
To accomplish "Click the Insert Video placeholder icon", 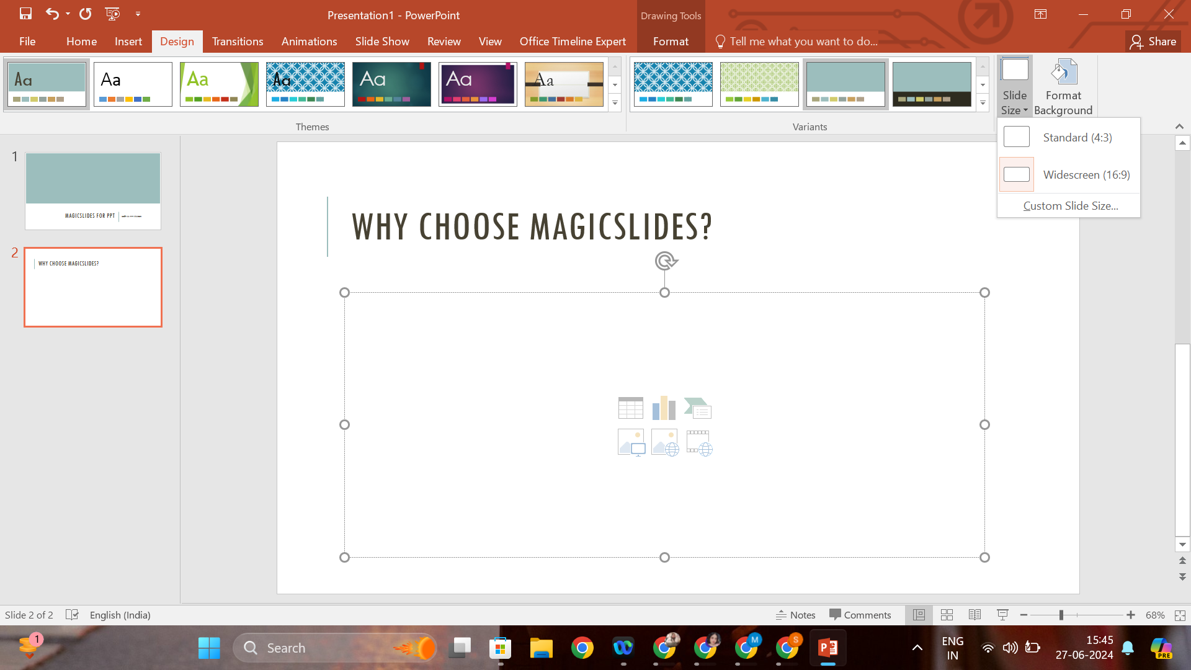I will (698, 443).
